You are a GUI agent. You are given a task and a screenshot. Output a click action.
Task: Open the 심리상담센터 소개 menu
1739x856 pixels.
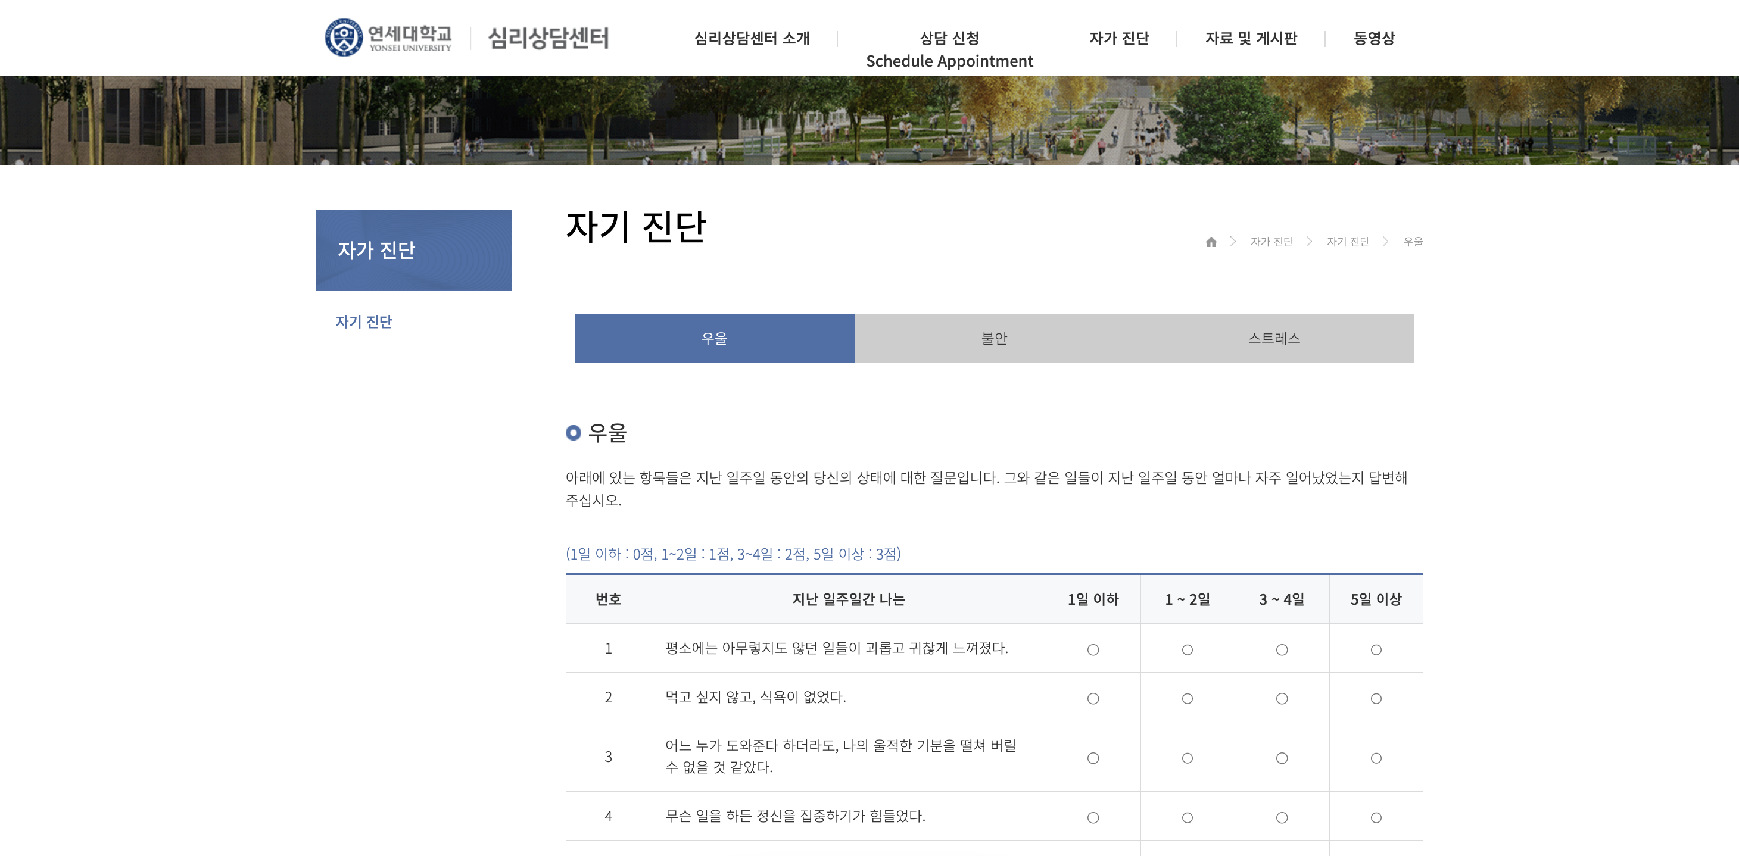(x=753, y=39)
